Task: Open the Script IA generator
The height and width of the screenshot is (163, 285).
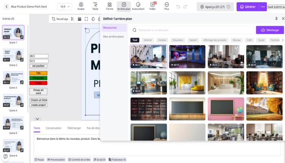Action: pyautogui.click(x=99, y=160)
